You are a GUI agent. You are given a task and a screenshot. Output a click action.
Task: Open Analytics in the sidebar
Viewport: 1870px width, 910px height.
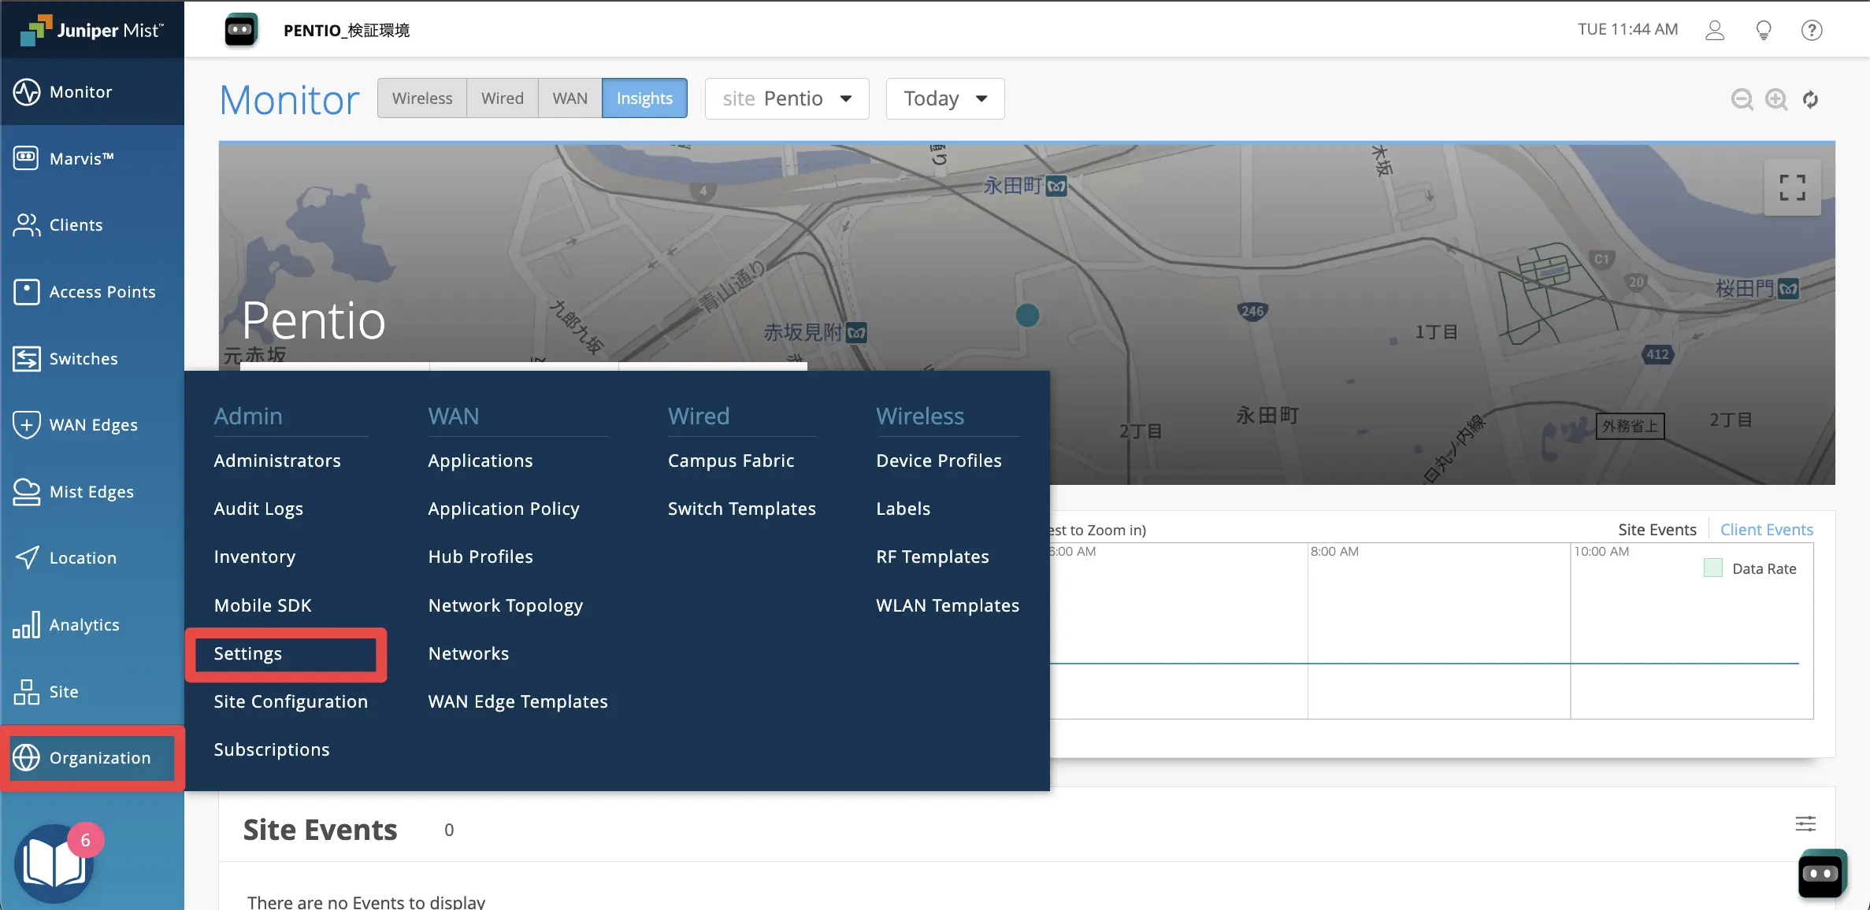(x=92, y=625)
